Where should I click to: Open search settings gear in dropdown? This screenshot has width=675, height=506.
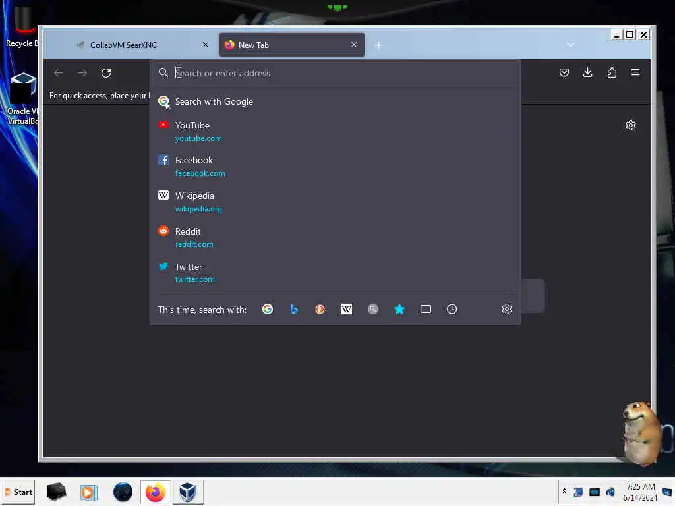[x=507, y=310]
